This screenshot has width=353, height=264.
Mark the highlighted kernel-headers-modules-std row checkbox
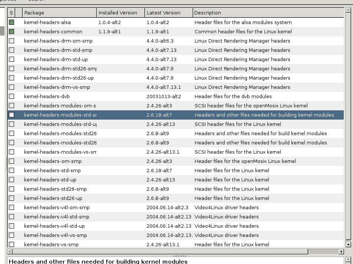pos(11,115)
